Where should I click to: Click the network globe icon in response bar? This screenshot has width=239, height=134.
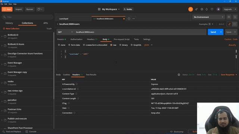(x=179, y=74)
